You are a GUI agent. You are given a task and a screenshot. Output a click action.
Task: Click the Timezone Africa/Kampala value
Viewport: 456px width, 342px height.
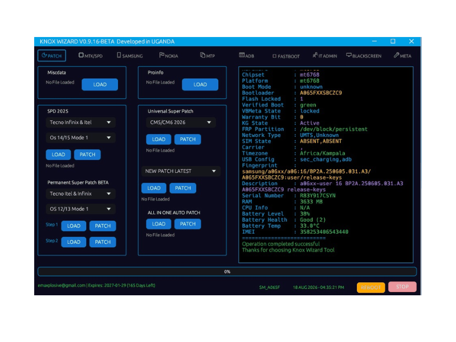pos(323,153)
